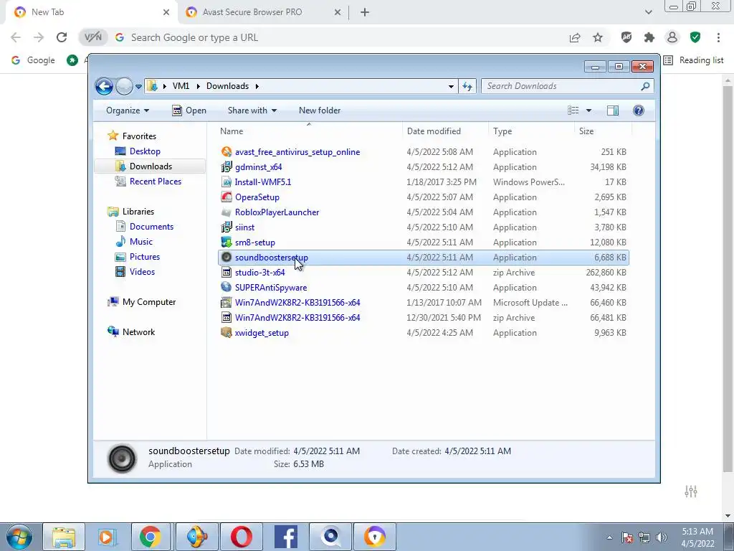Image resolution: width=734 pixels, height=551 pixels.
Task: Select studio-3t-x64 zip archive
Action: point(259,272)
